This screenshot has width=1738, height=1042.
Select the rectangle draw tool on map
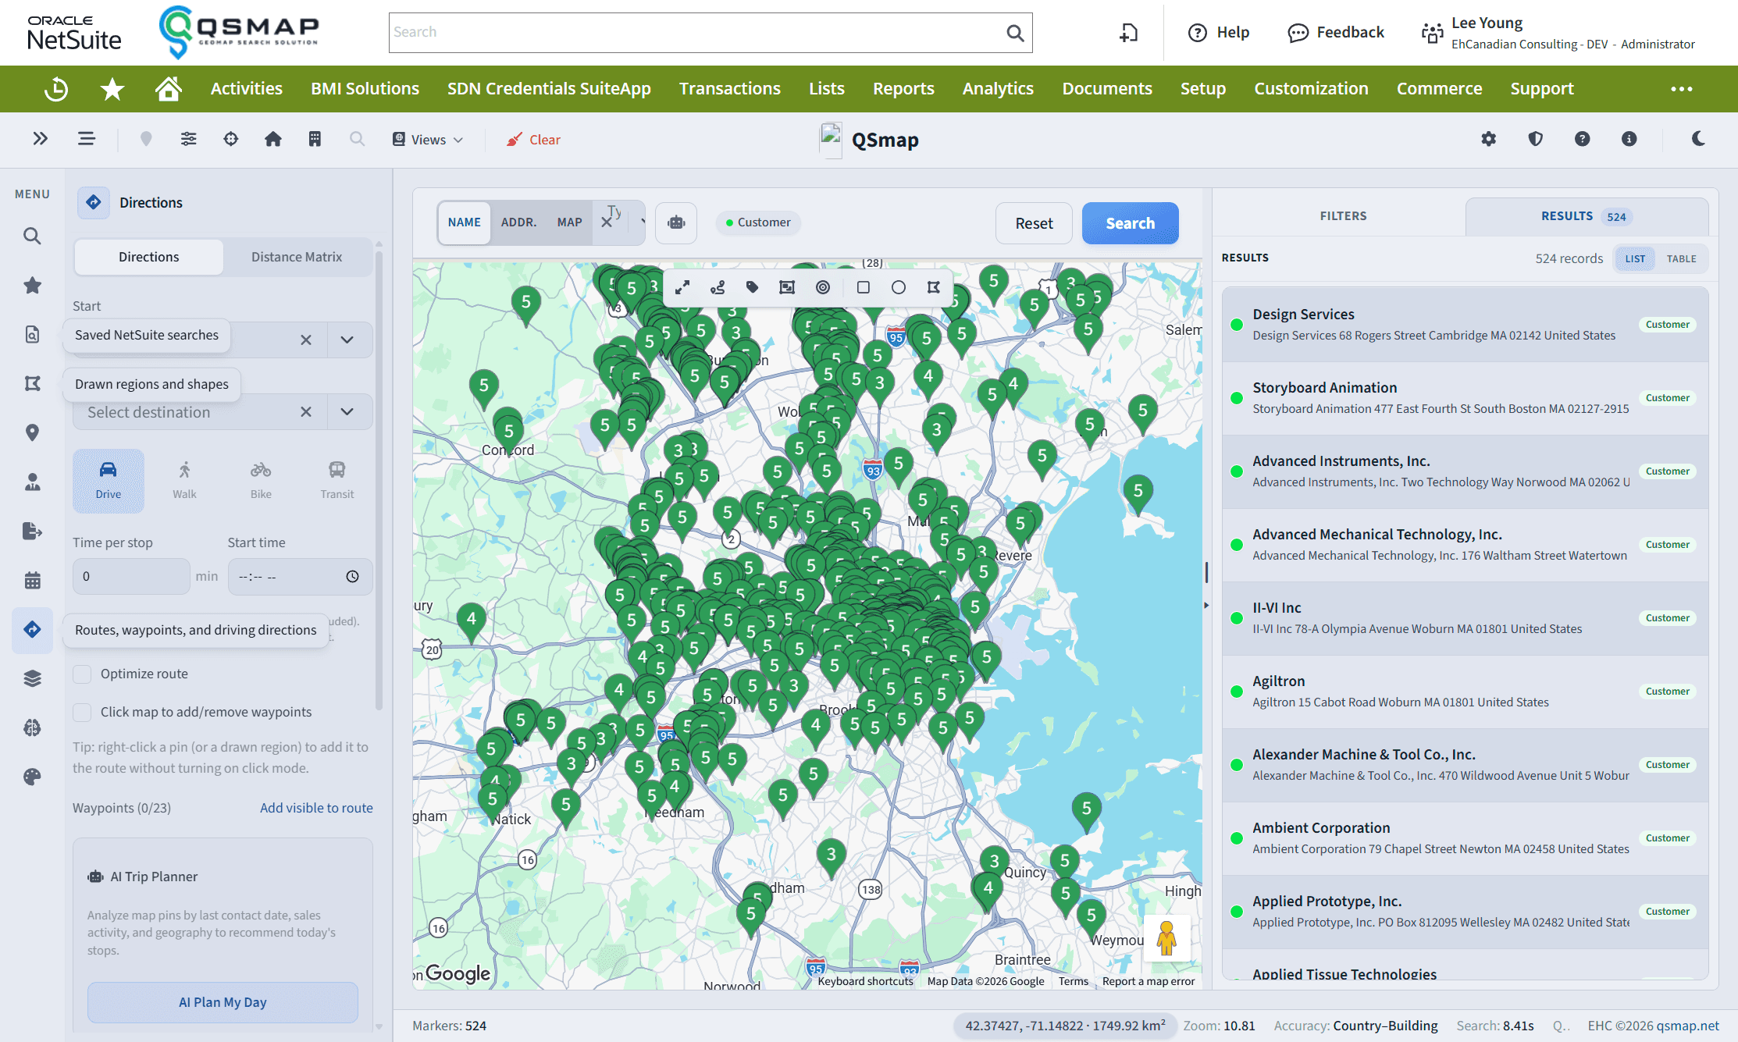pos(863,288)
